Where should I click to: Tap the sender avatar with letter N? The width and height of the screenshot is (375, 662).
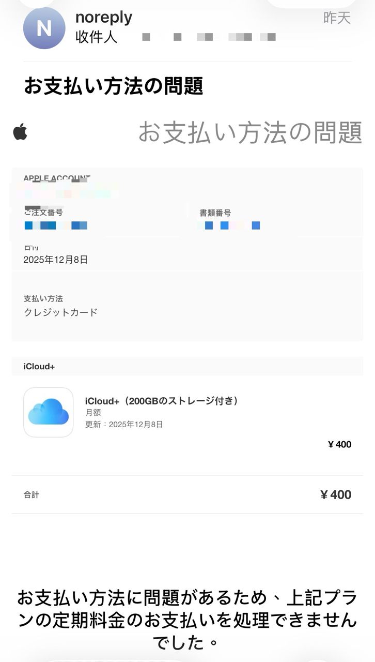44,28
